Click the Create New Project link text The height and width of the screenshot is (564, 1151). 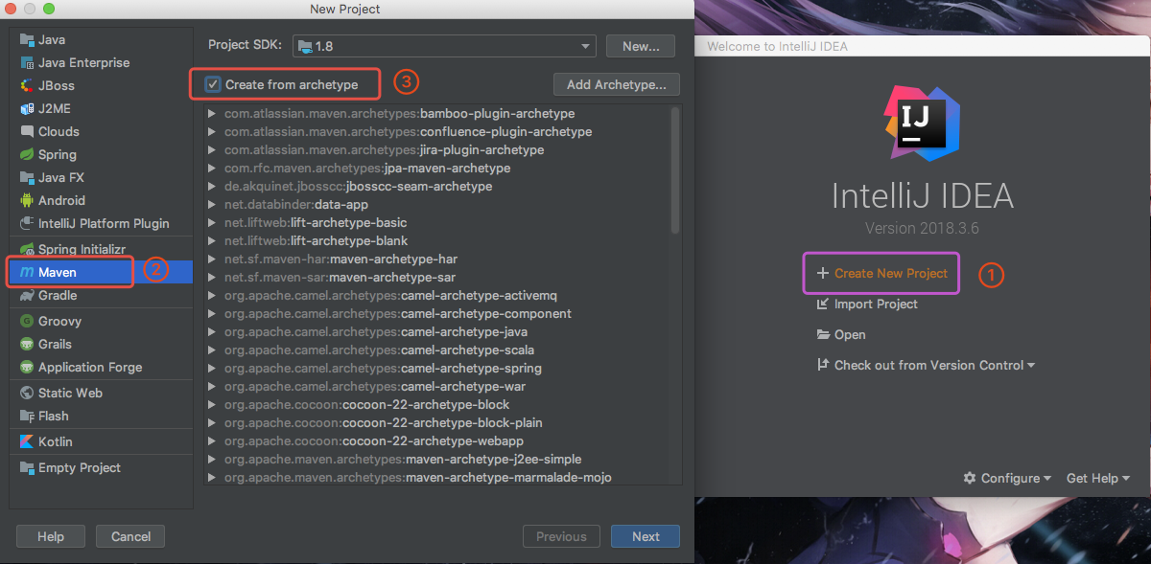[891, 273]
